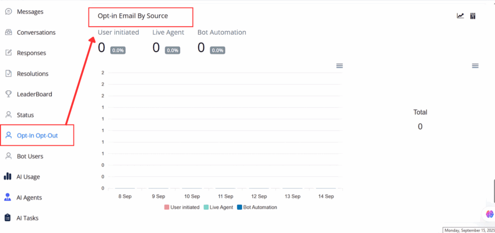Viewport: 495px width, 233px height.
Task: Open the Status sidebar link
Action: click(x=25, y=115)
